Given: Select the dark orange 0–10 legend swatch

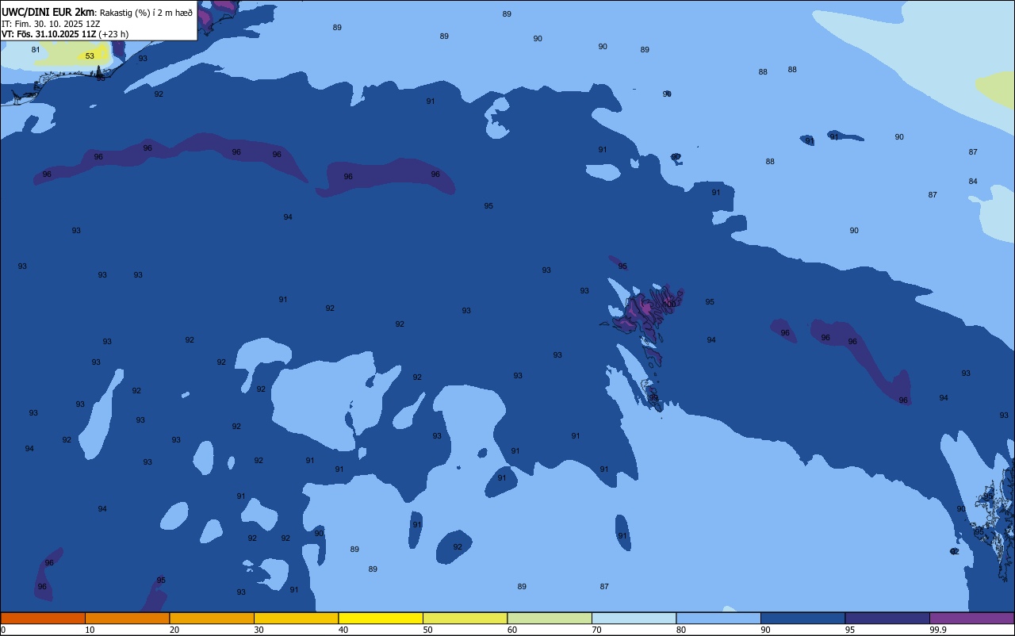Looking at the screenshot, I should coord(43,618).
